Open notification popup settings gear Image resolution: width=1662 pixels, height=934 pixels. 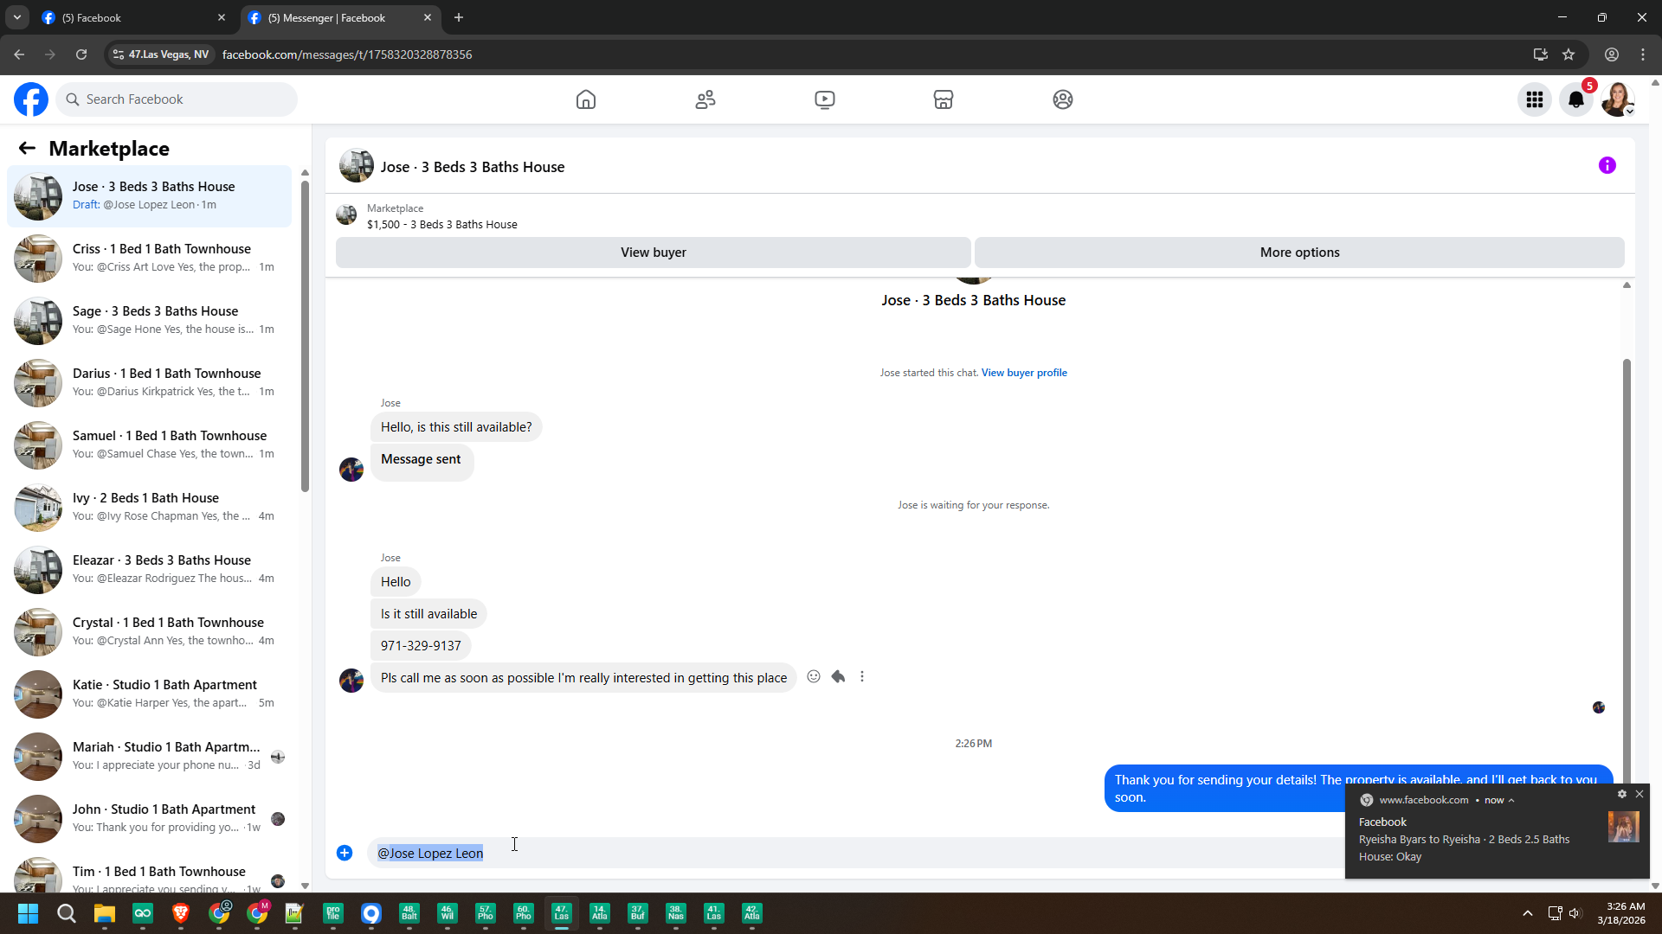[1622, 794]
